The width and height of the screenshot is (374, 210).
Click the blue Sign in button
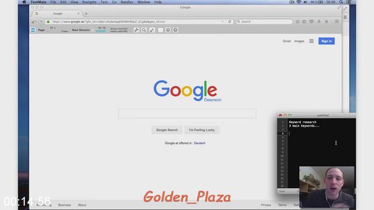coord(327,41)
